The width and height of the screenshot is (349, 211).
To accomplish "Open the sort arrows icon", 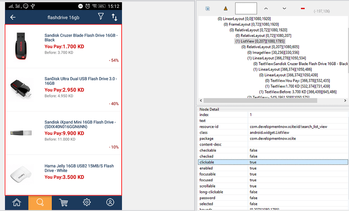I will coord(115,17).
